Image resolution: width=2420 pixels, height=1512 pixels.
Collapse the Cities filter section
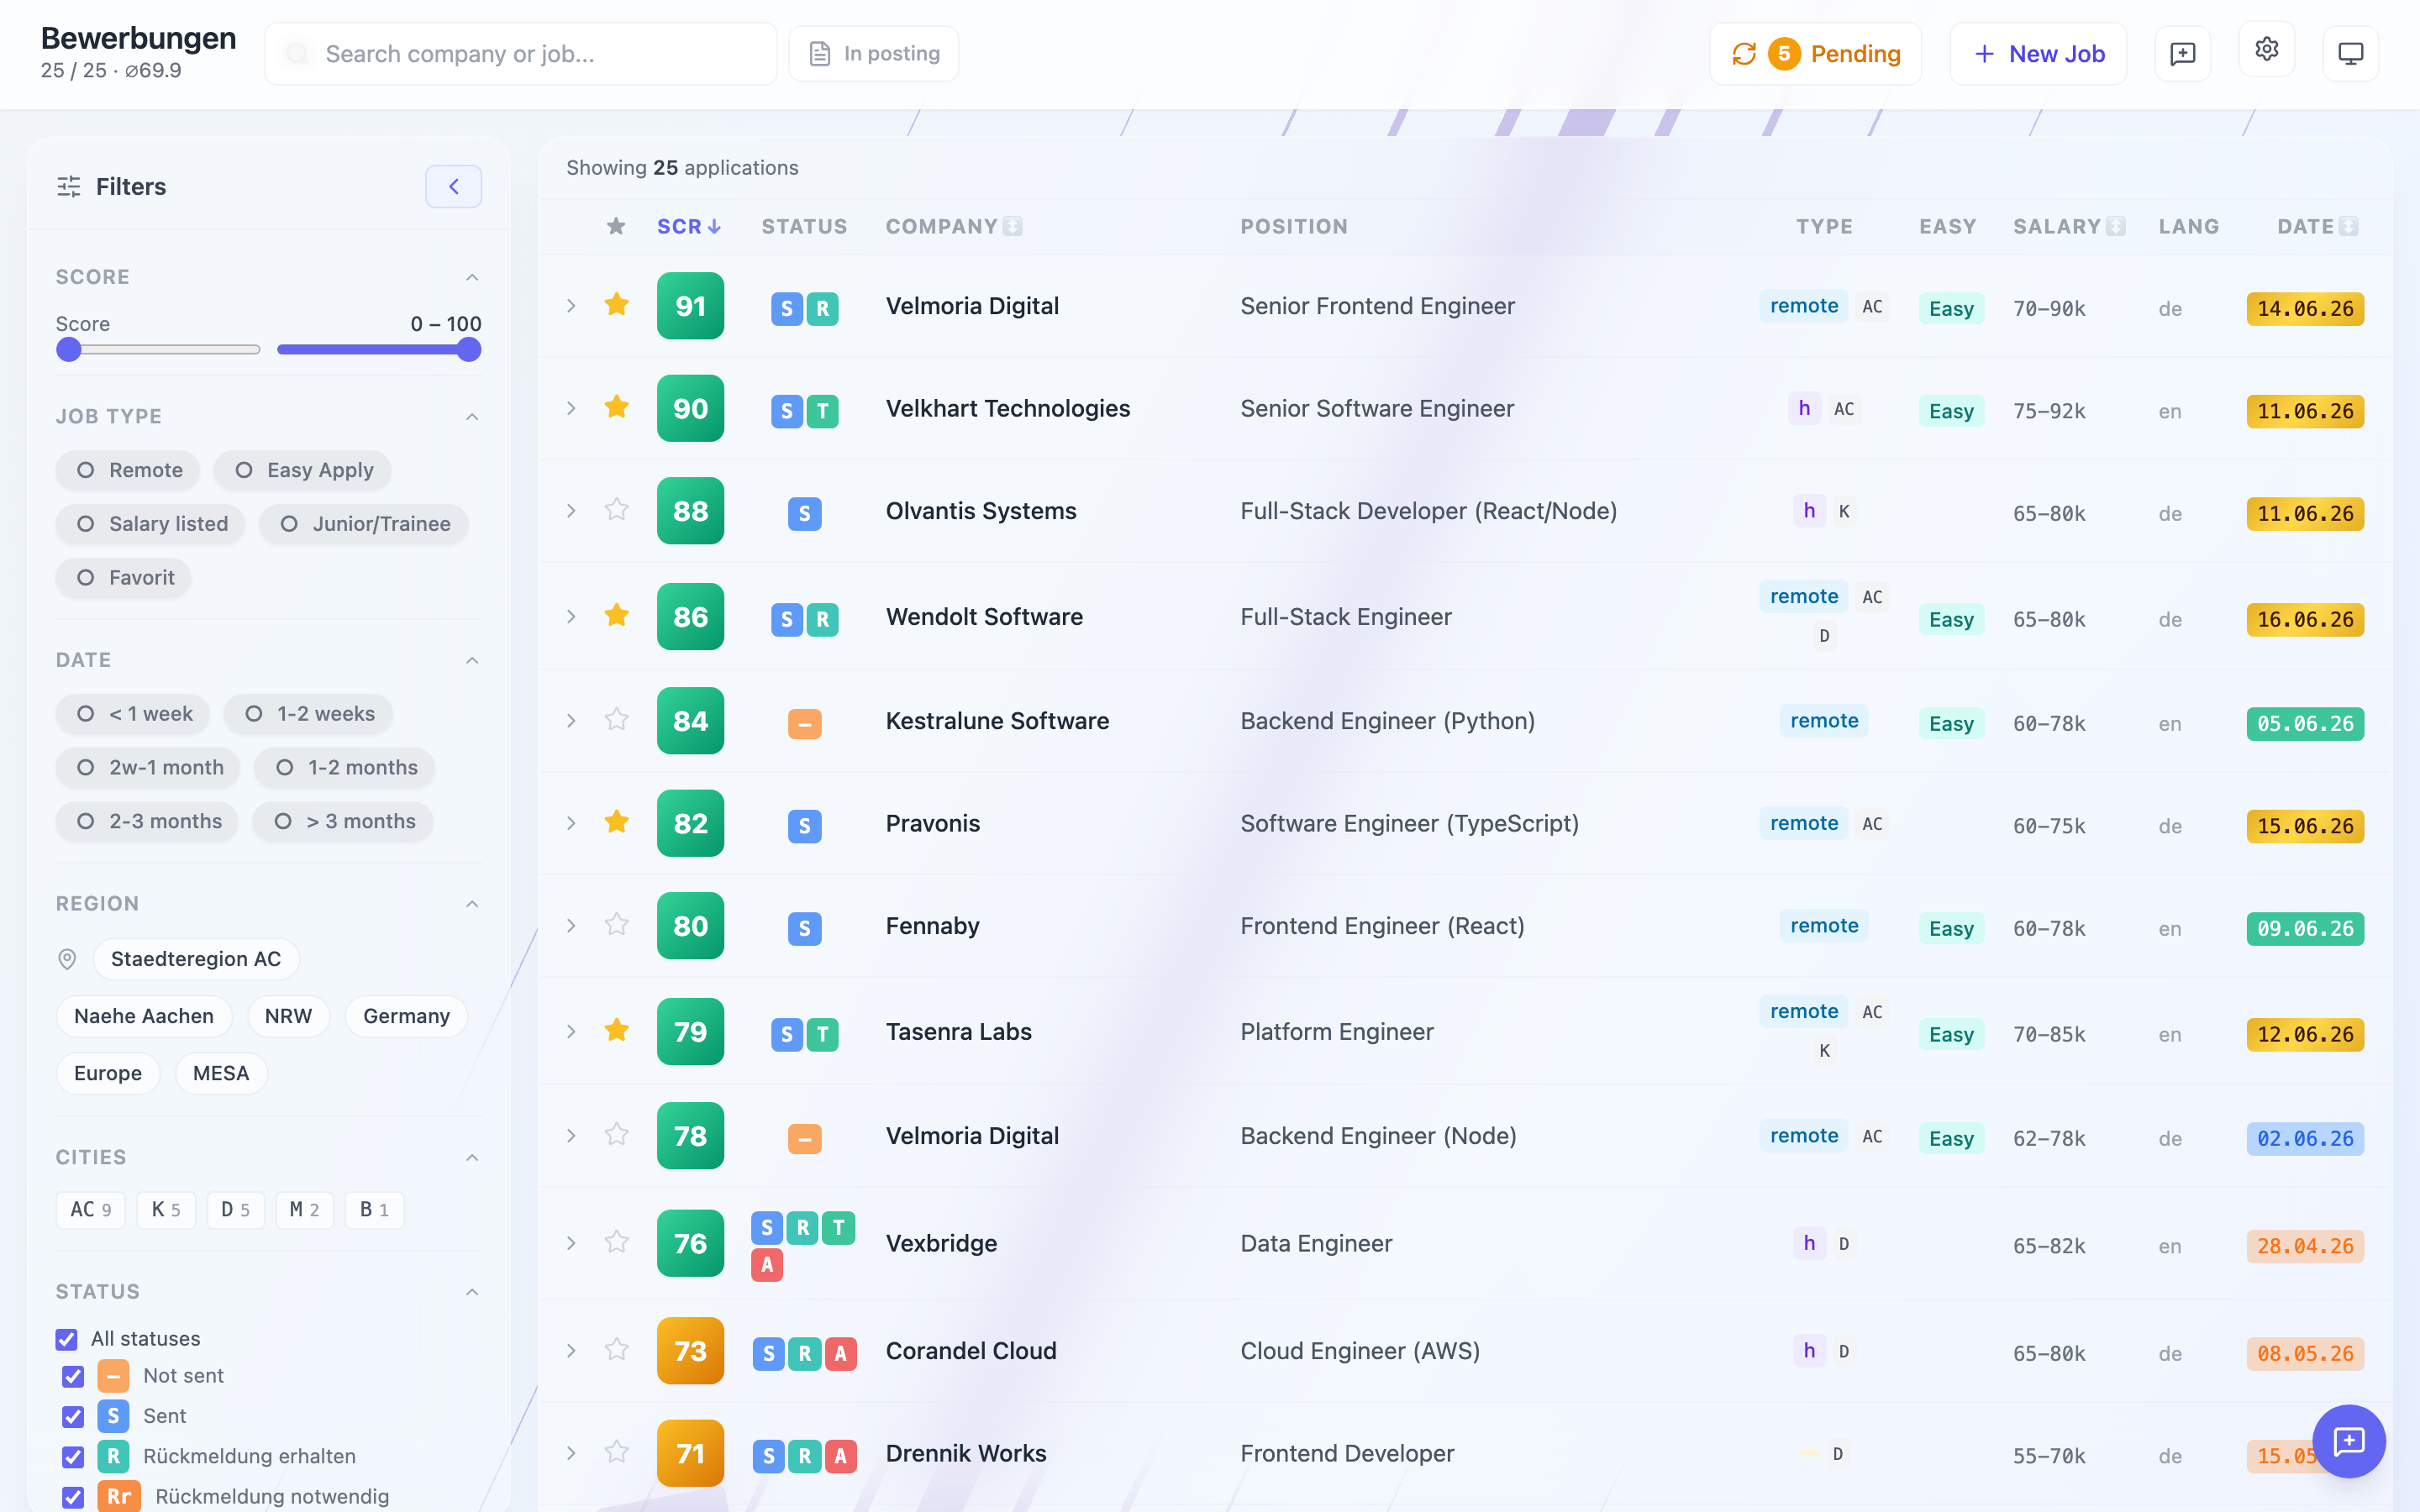click(472, 1157)
